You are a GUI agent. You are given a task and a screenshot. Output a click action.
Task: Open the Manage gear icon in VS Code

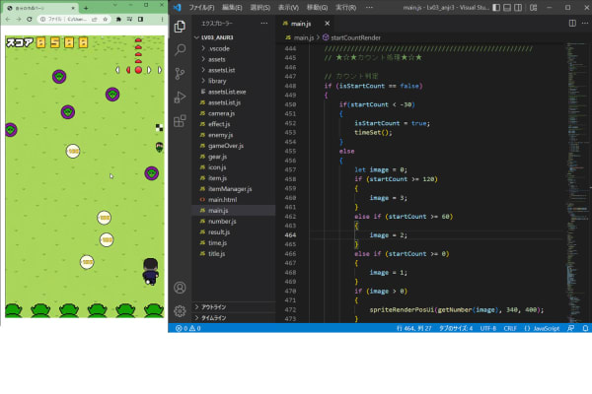[180, 310]
